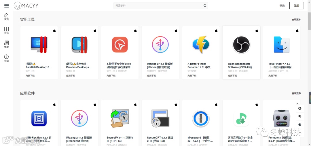Open iMazing icon in 应用软件 row
This screenshot has height=146, width=311.
(x=79, y=118)
